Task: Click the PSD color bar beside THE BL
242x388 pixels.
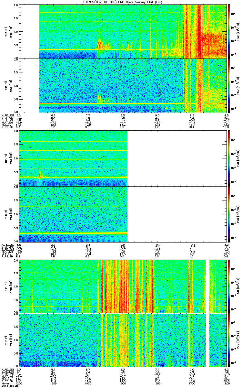Action: tap(229, 286)
